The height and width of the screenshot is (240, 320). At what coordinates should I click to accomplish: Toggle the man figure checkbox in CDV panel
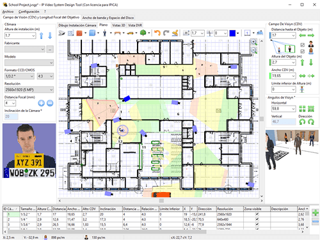coord(302,45)
